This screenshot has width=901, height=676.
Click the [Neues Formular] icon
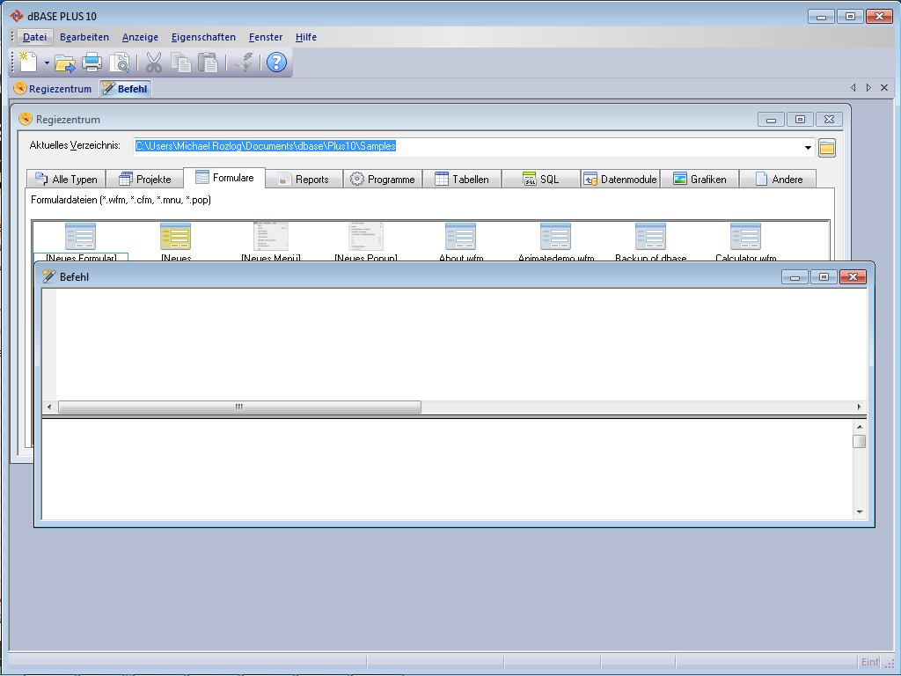[x=80, y=237]
